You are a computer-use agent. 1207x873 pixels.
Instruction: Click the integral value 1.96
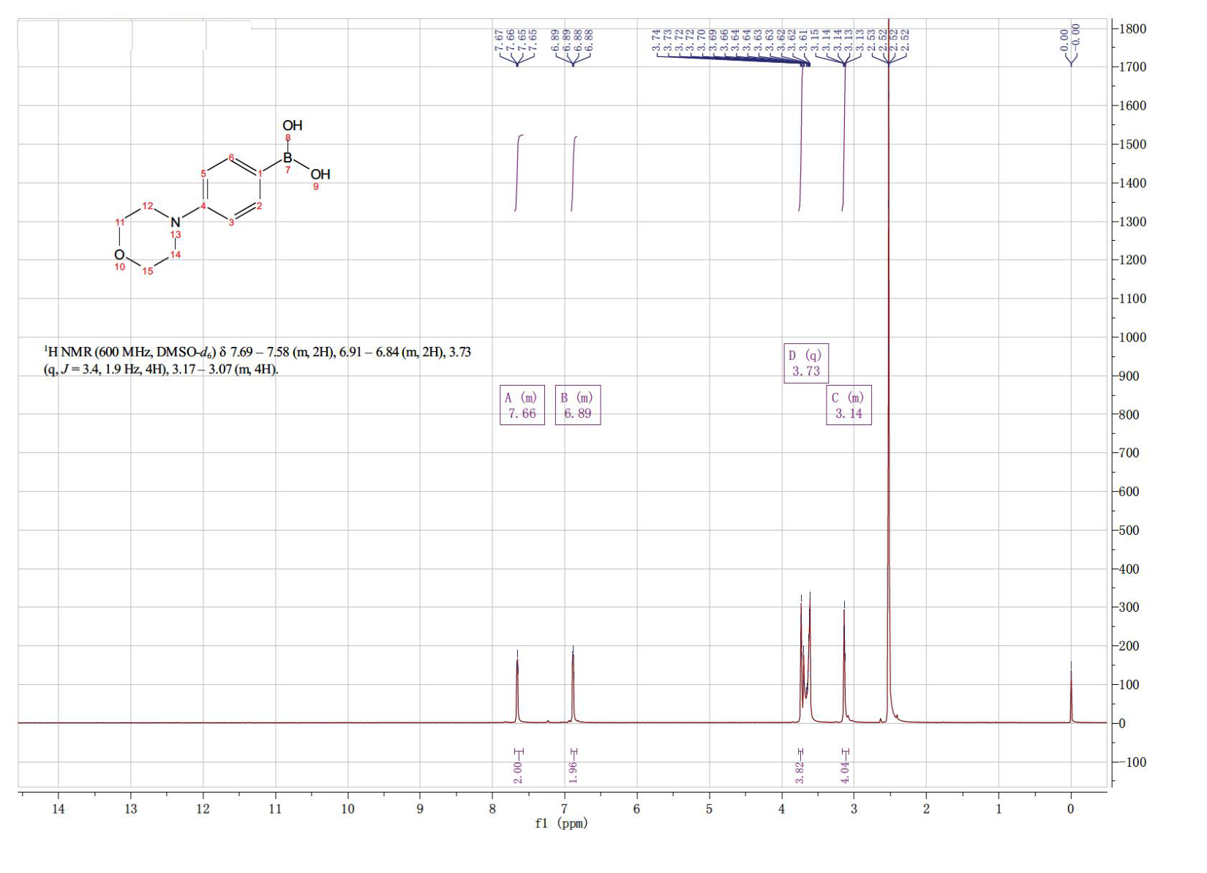coord(574,772)
